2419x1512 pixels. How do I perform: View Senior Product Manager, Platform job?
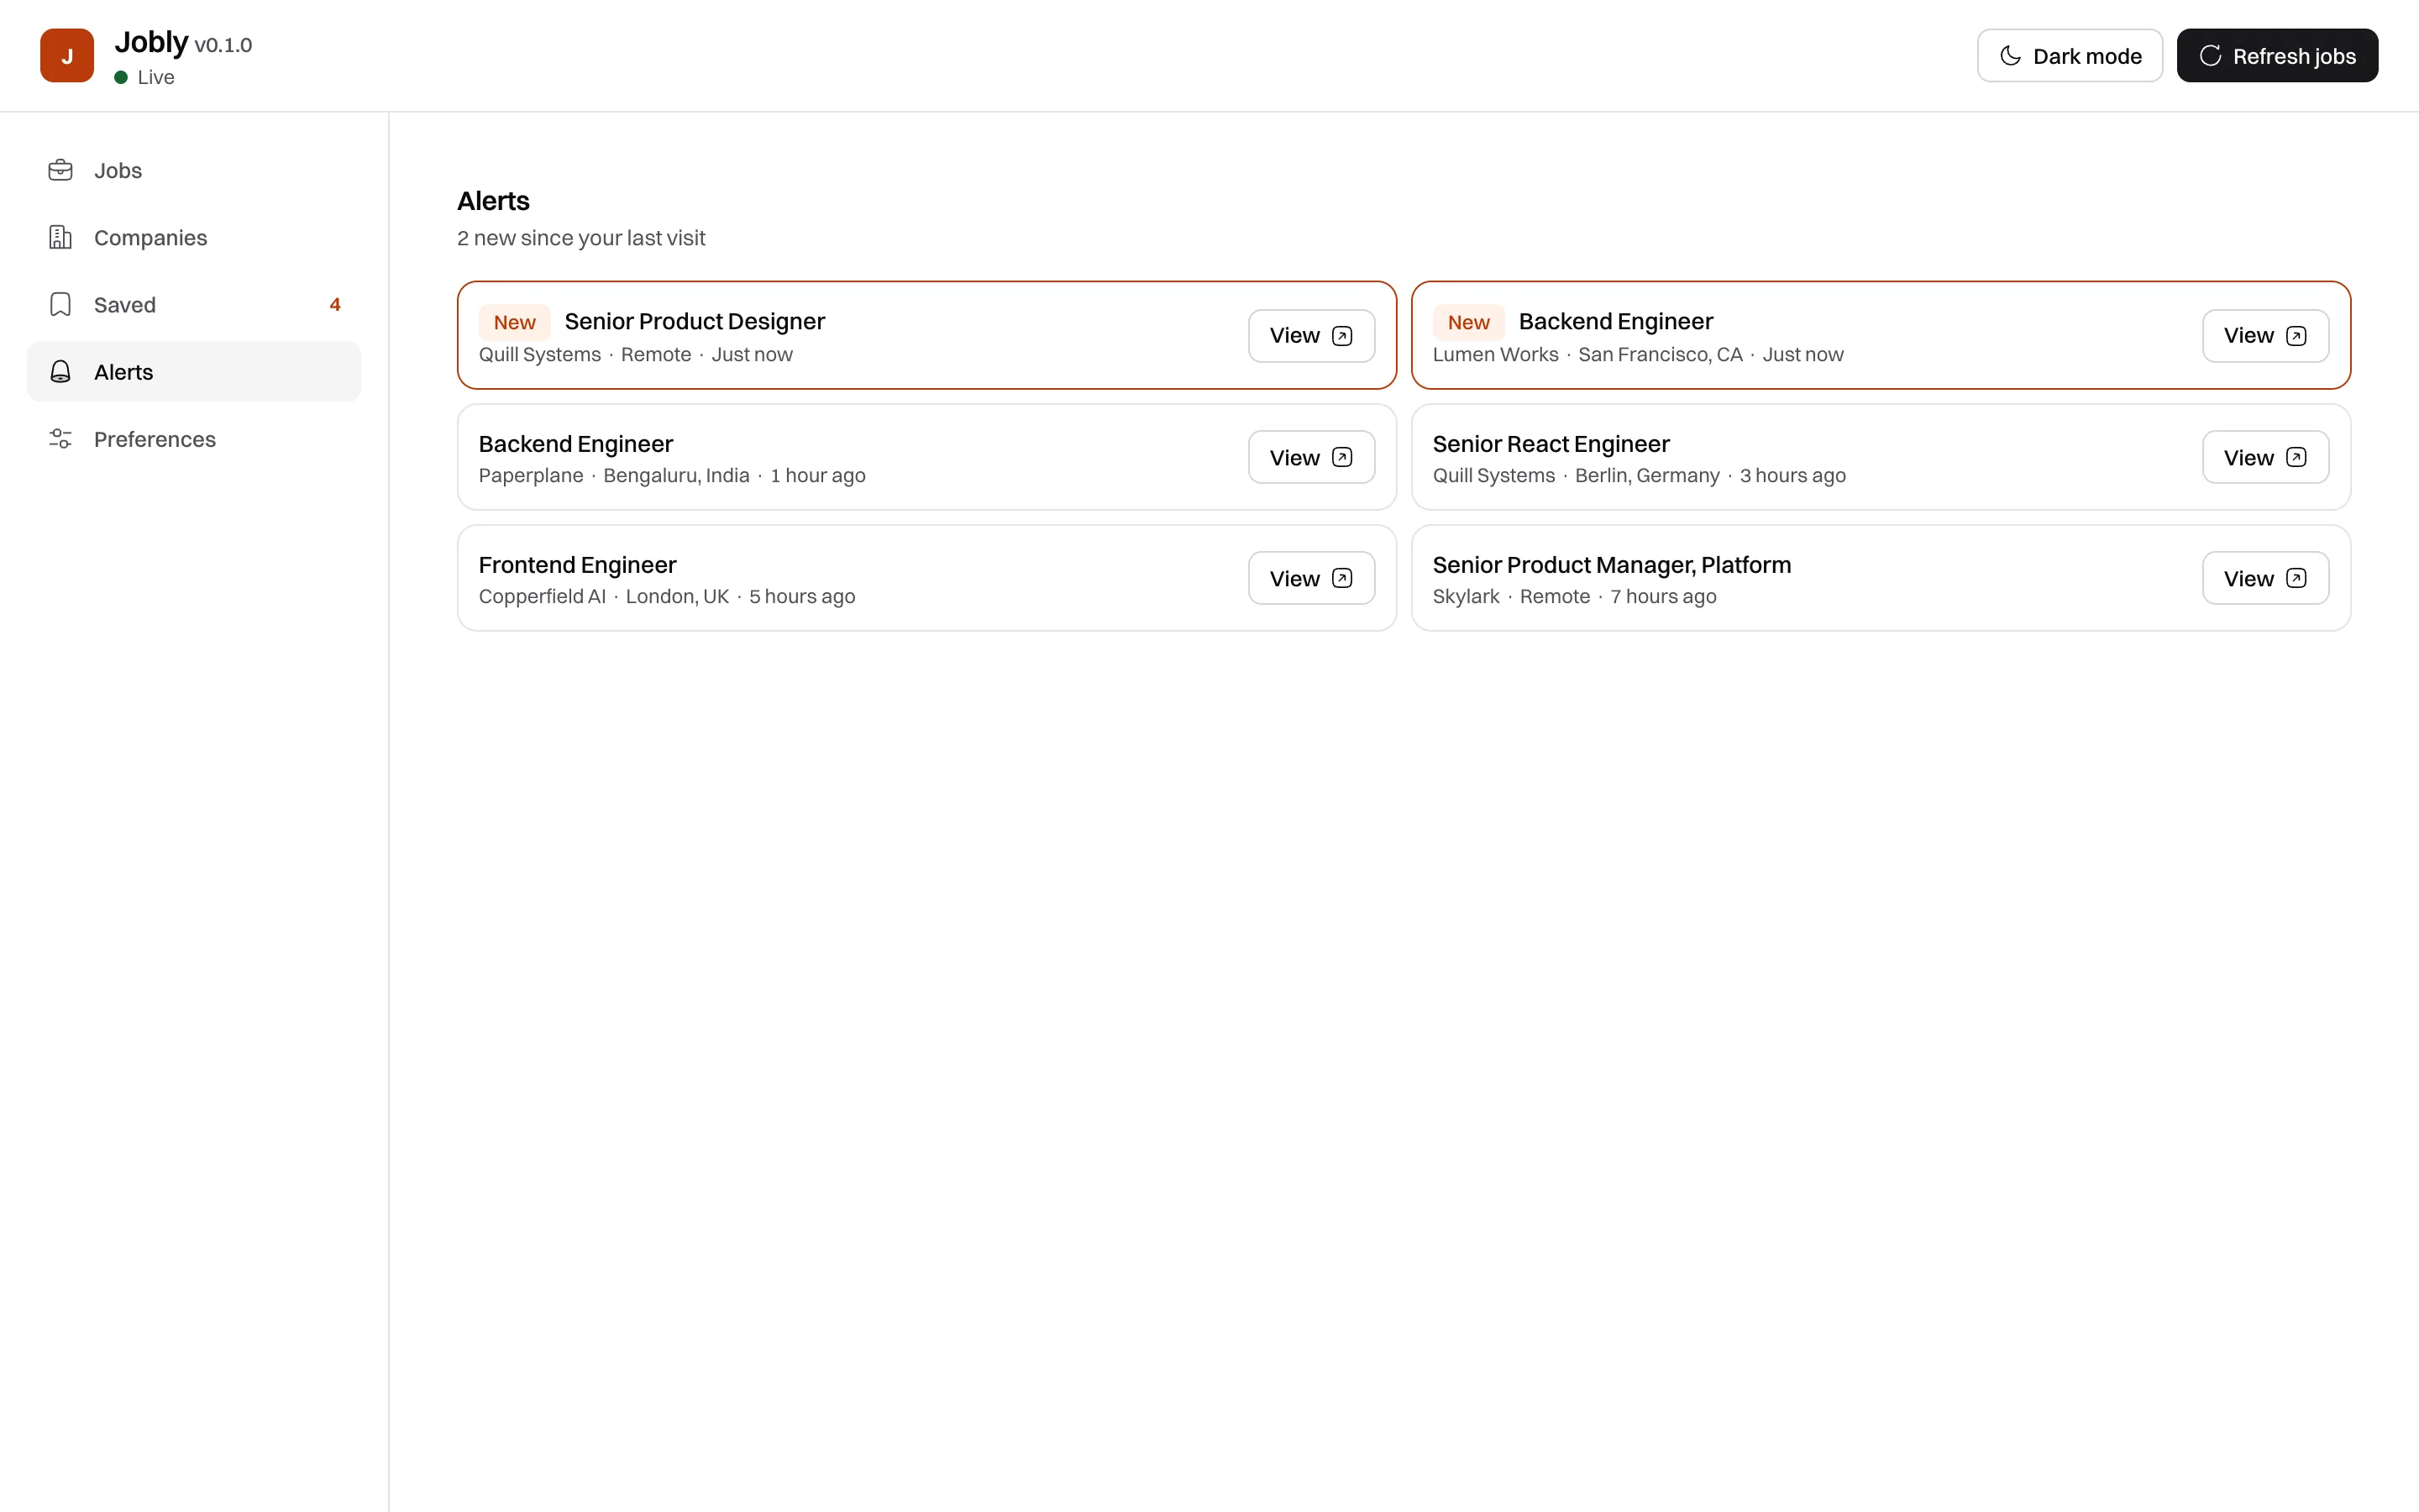tap(2265, 578)
